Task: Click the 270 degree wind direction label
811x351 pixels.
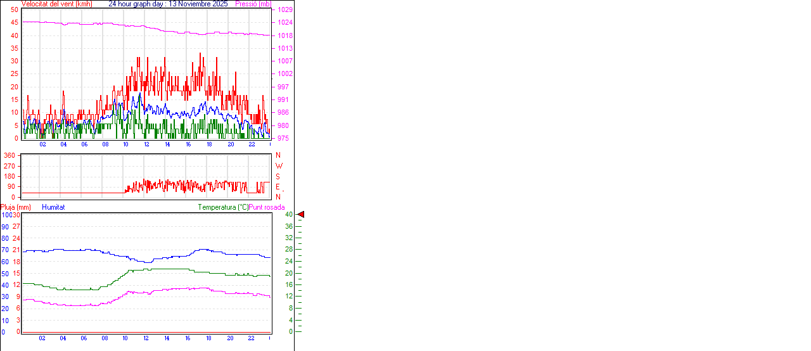Action: coord(10,166)
